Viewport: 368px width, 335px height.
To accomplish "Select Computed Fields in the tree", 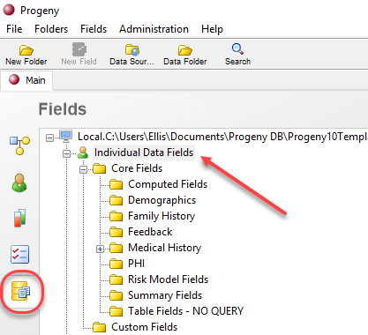I will pyautogui.click(x=168, y=184).
